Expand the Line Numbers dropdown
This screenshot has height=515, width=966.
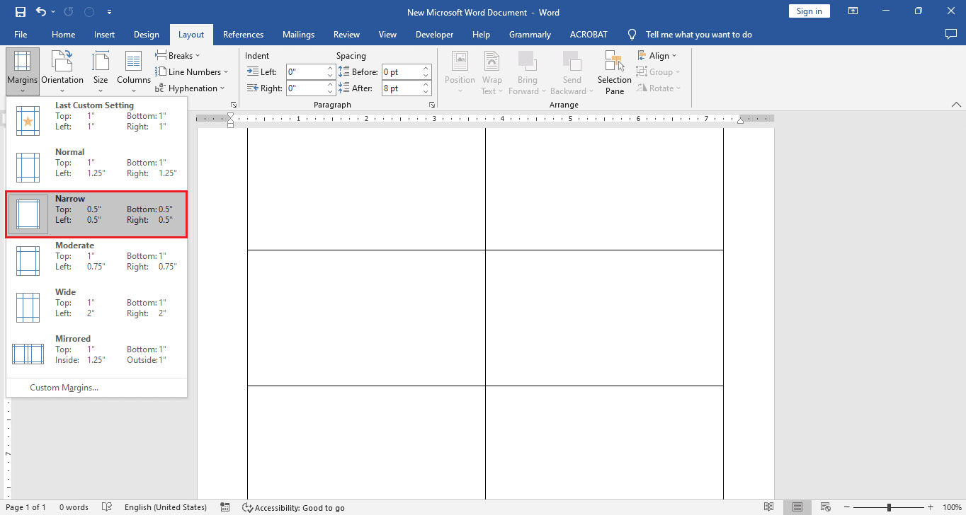tap(192, 71)
